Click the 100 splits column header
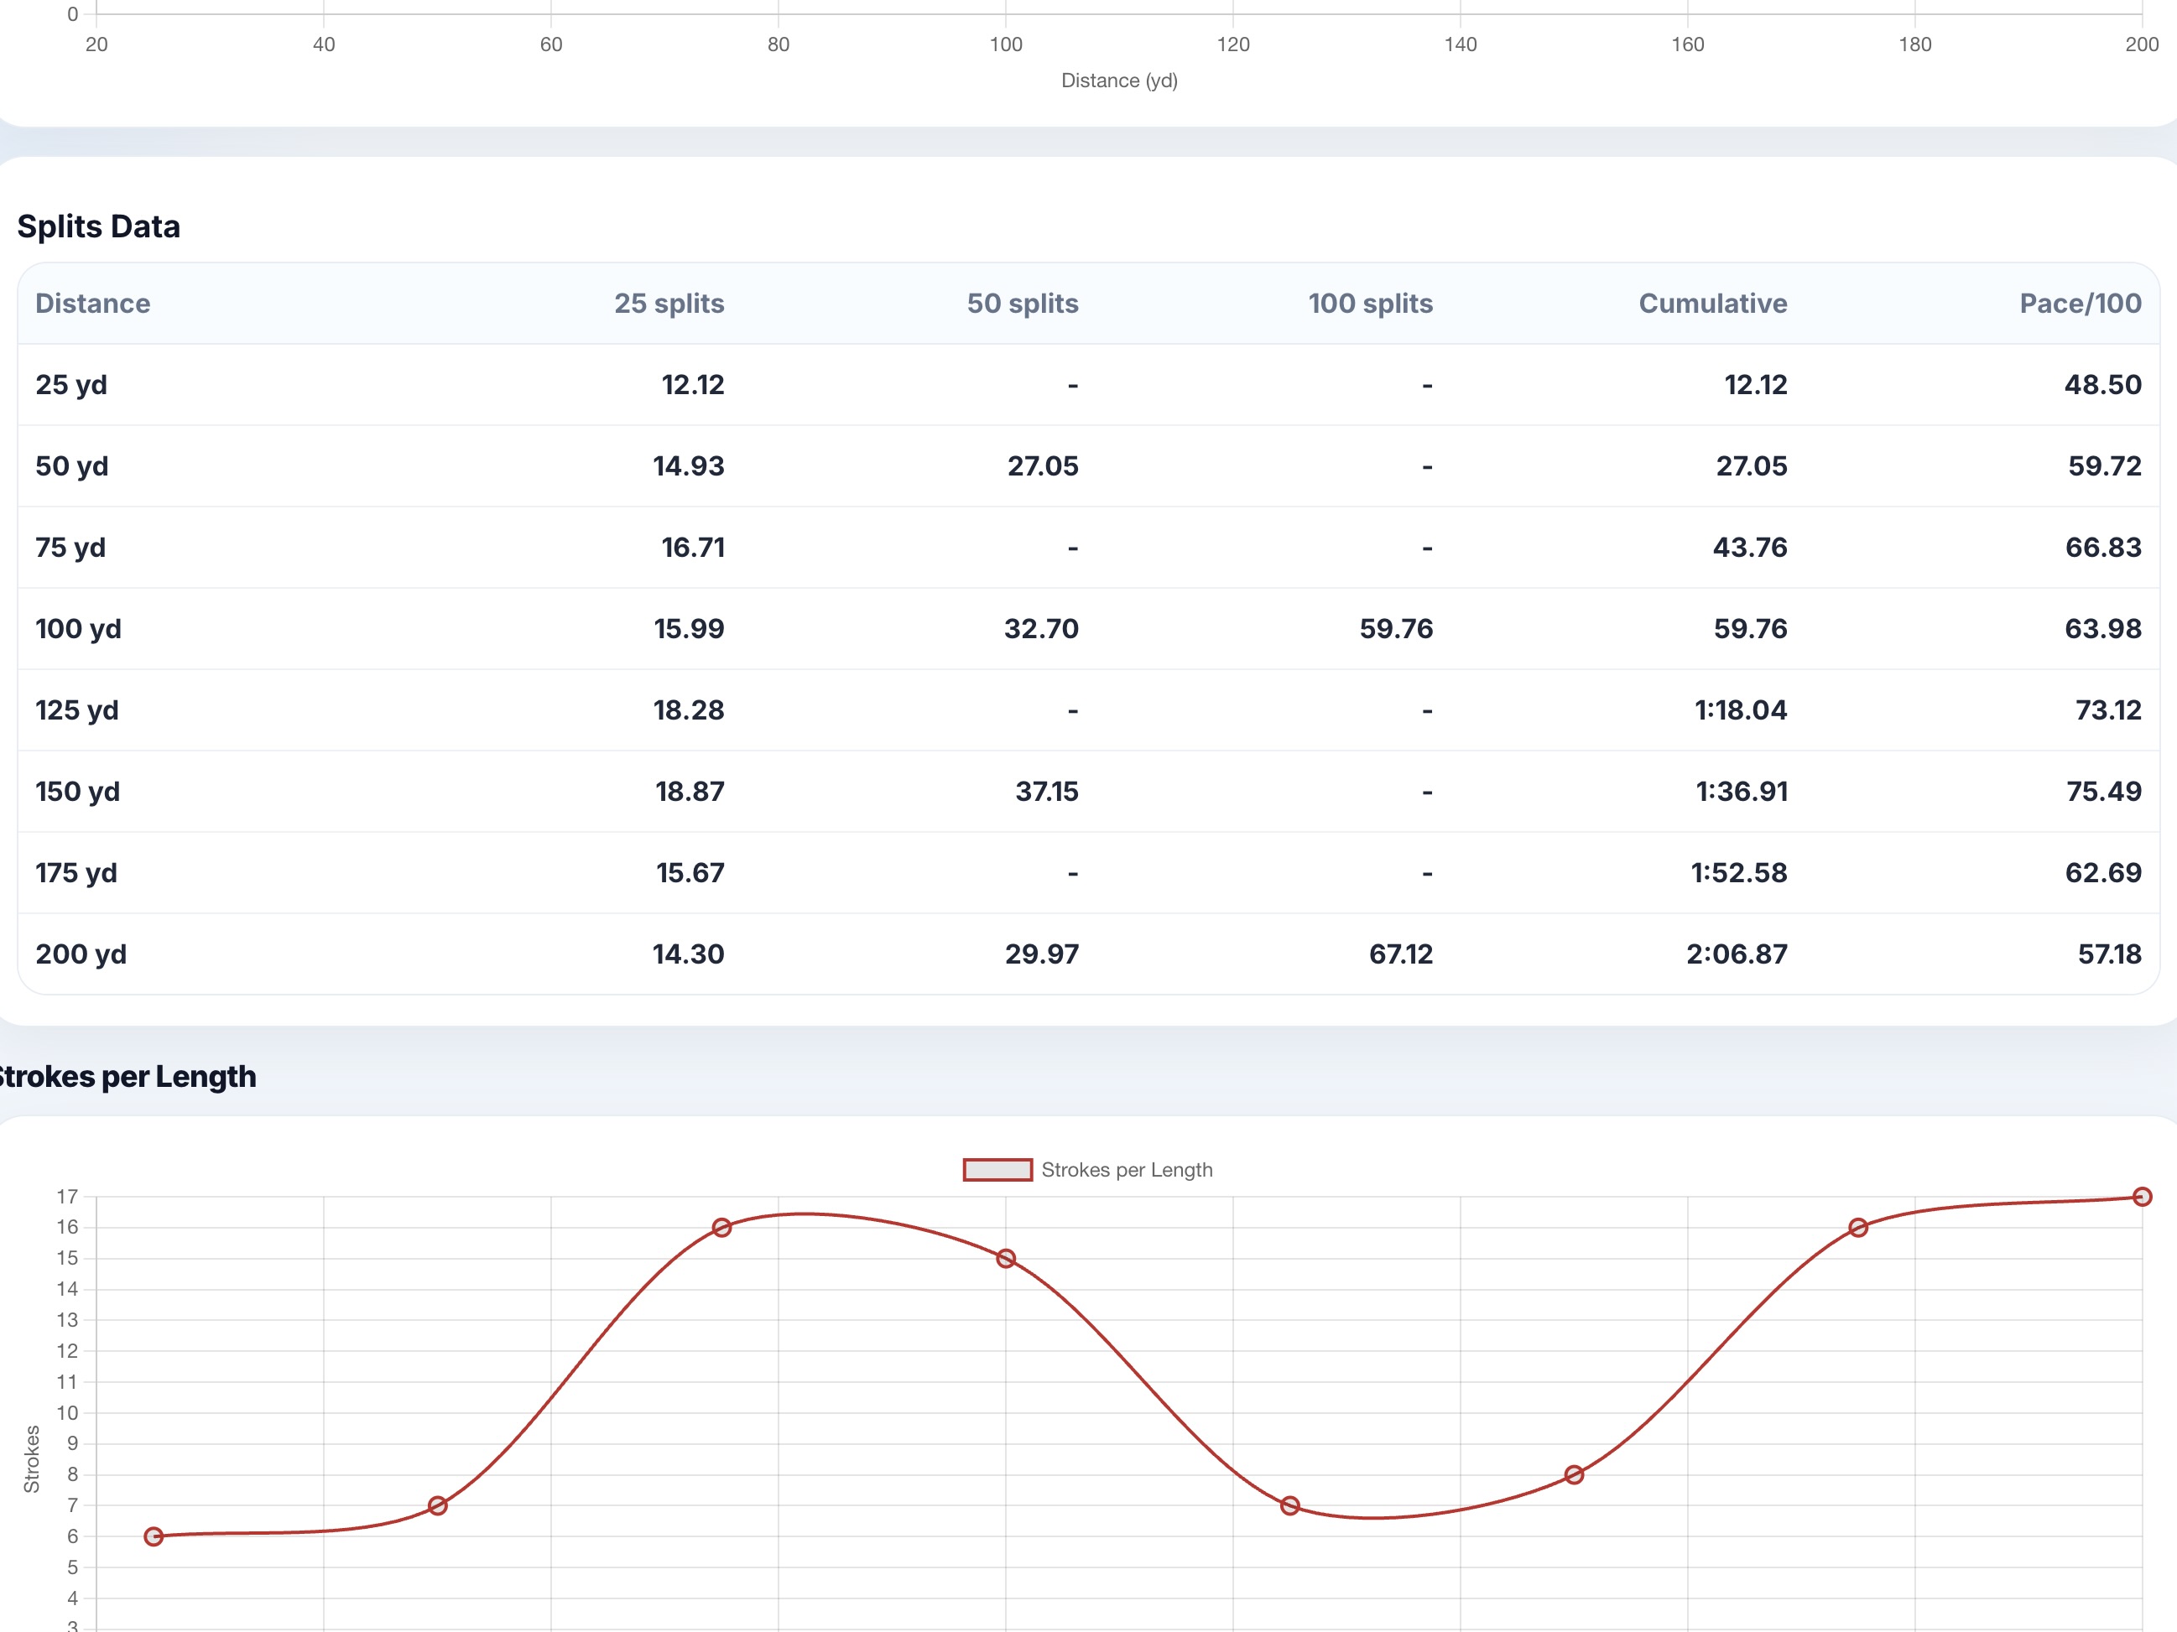The image size is (2177, 1632). tap(1370, 303)
